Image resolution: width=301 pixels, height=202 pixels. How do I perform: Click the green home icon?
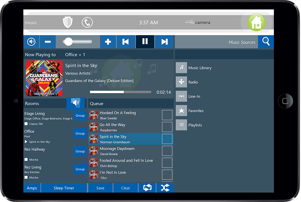click(x=256, y=22)
